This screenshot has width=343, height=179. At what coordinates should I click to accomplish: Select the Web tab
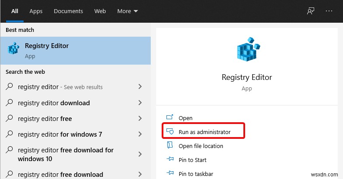pos(100,11)
